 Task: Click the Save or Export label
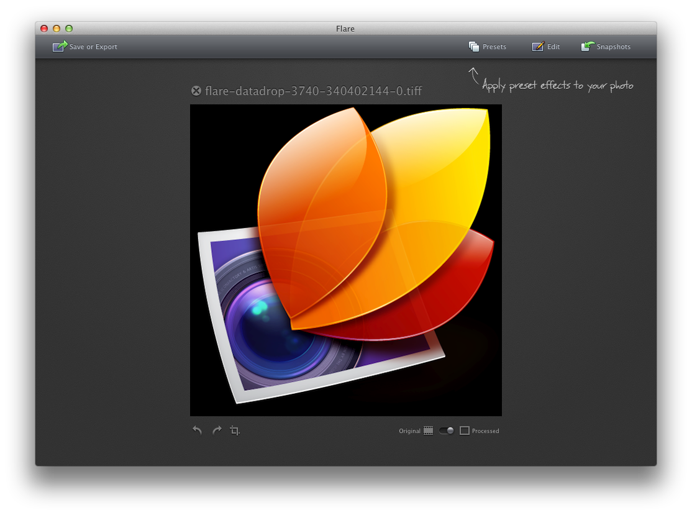93,47
